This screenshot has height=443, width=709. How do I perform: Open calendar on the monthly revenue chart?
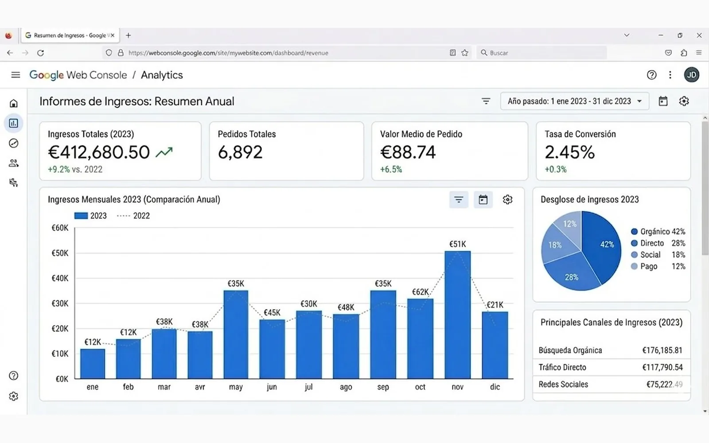click(x=483, y=200)
